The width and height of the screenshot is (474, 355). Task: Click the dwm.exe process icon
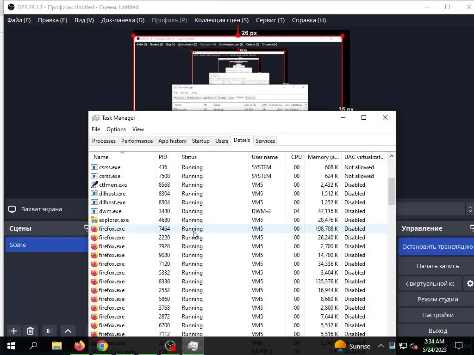[x=94, y=211]
